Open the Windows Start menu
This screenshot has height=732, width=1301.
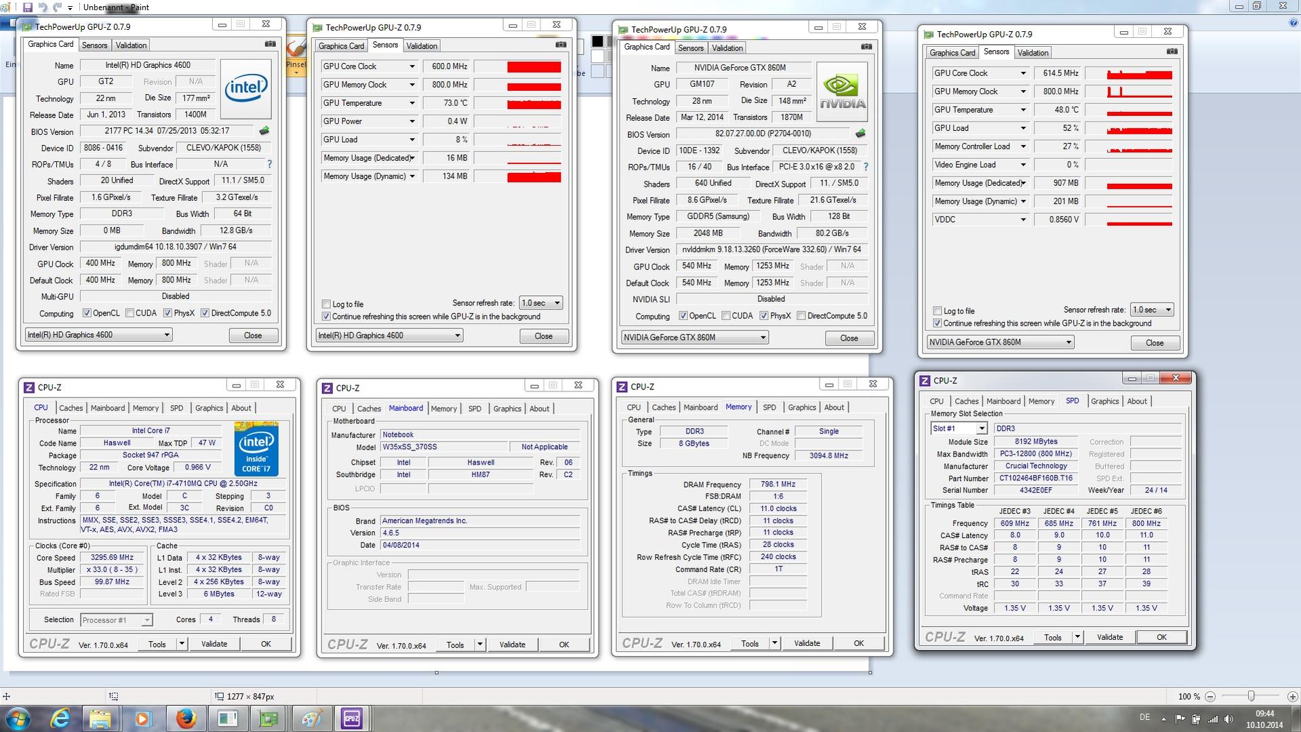tap(18, 718)
